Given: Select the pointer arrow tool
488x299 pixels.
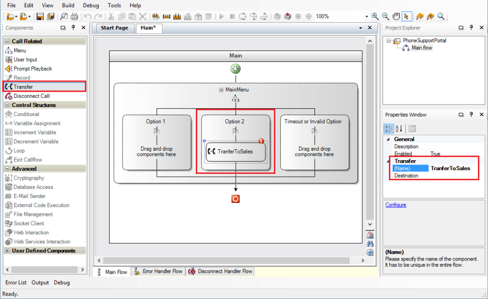Looking at the screenshot, I should tap(406, 17).
